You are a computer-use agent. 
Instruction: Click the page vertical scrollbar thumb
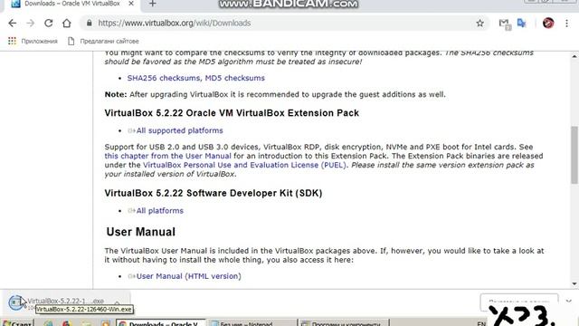coord(574,155)
